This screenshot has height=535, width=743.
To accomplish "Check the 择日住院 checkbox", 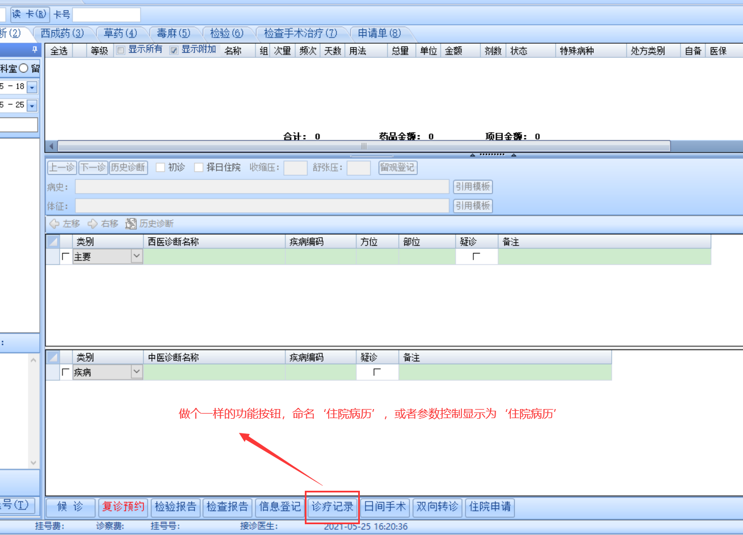I will click(x=199, y=167).
